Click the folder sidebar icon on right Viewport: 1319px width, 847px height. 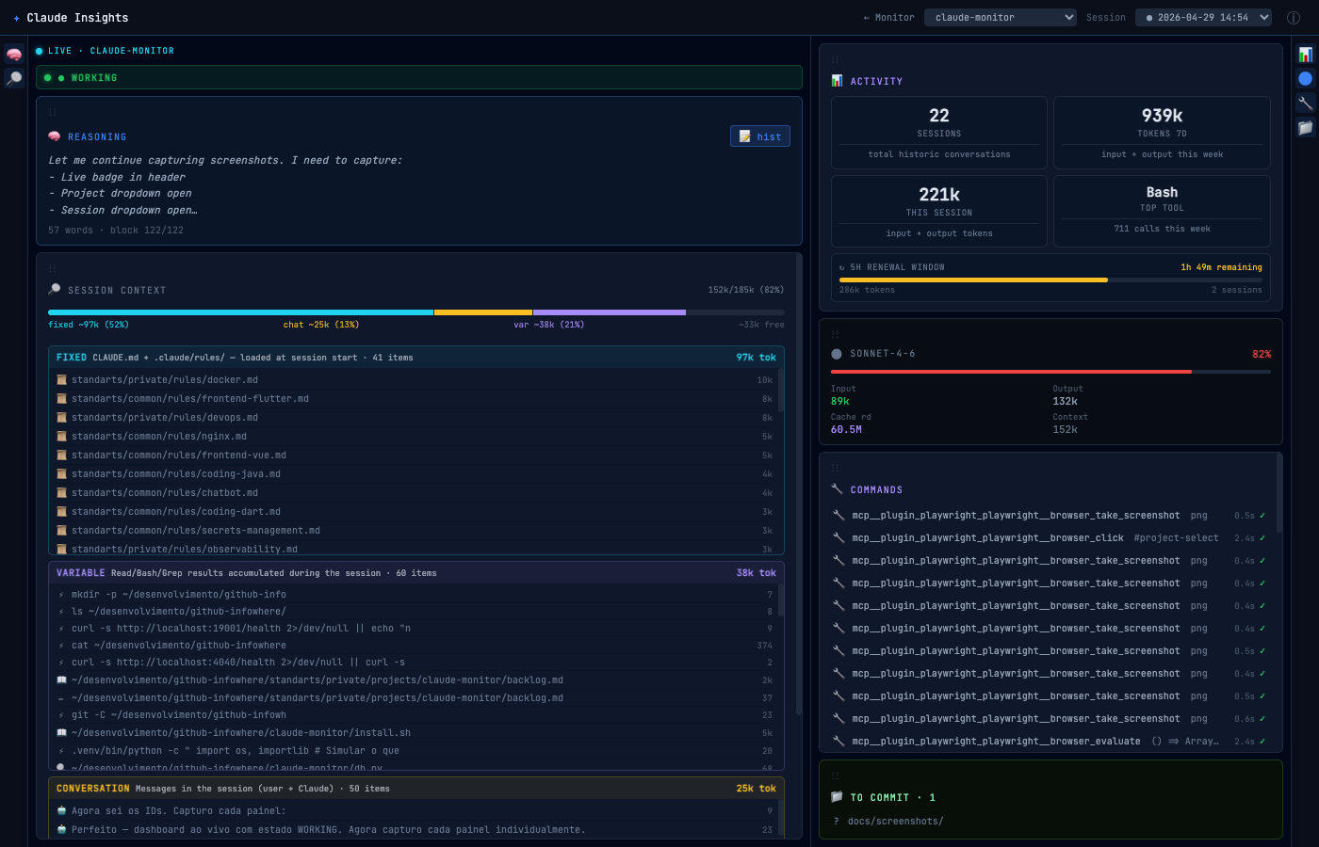[1305, 127]
